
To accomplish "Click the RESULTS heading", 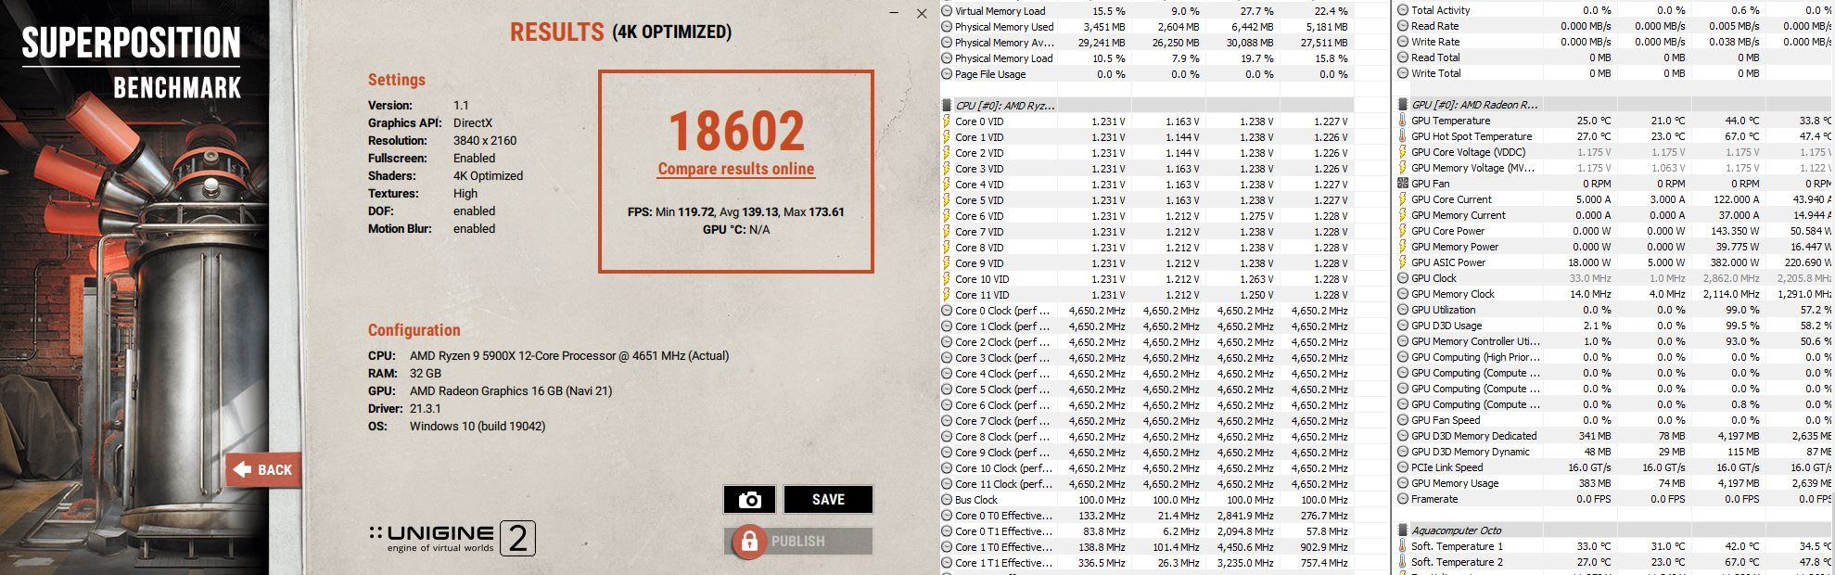I will point(556,32).
